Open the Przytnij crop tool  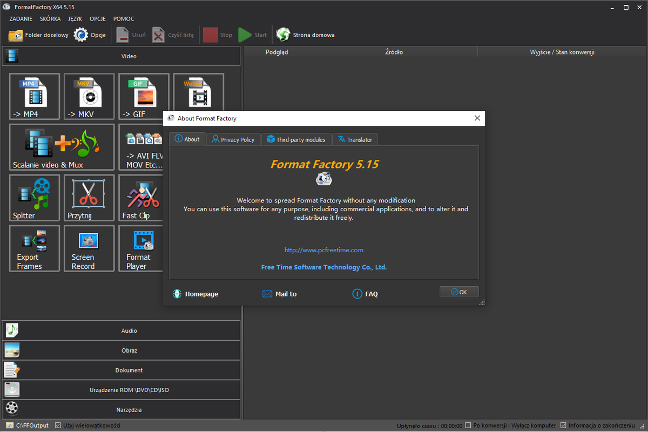click(x=89, y=198)
